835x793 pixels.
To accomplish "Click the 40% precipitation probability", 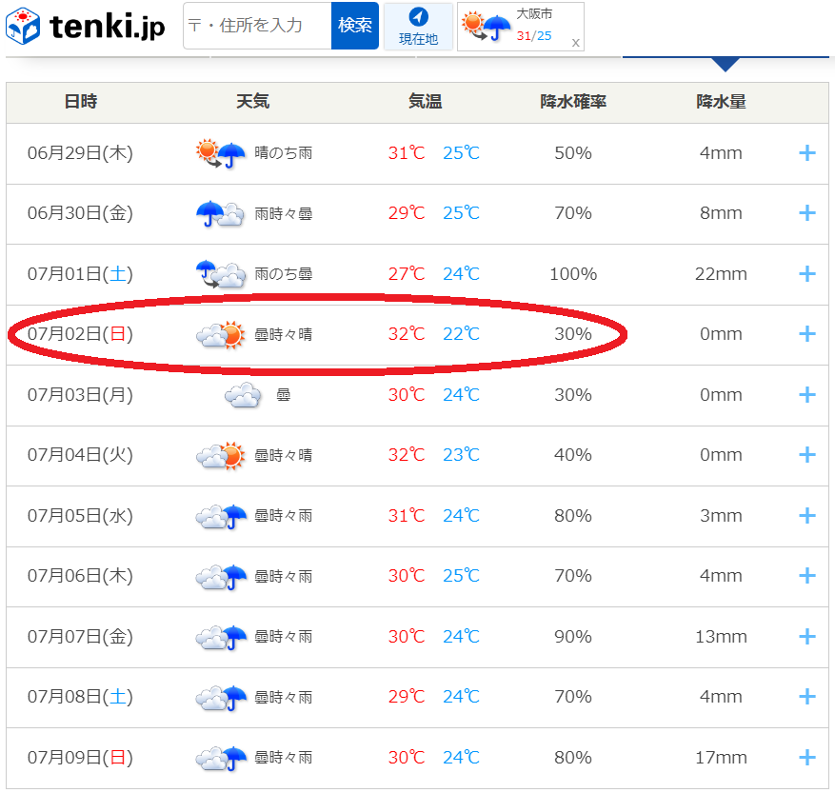I will pyautogui.click(x=573, y=455).
